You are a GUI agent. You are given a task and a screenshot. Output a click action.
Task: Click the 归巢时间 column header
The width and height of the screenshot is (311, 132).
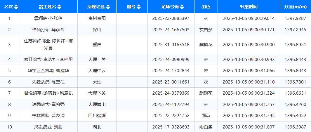(249, 7)
